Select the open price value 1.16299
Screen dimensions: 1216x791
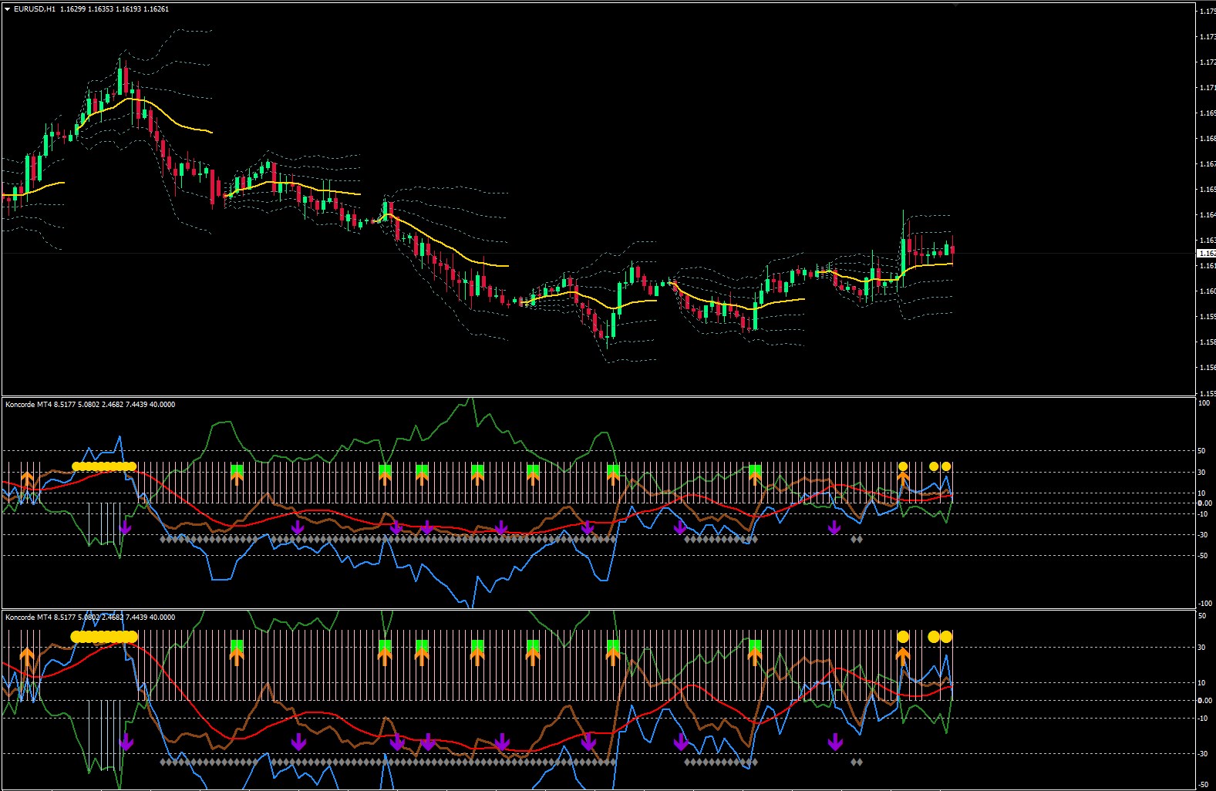tap(72, 9)
